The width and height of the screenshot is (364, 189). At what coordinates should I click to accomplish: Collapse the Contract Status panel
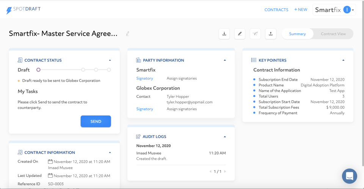[110, 60]
